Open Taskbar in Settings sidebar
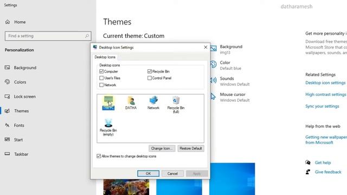Viewport: 347px width, 195px height. [21, 154]
